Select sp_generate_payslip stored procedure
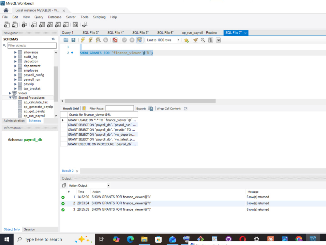Image resolution: width=326 pixels, height=245 pixels. pos(38,107)
